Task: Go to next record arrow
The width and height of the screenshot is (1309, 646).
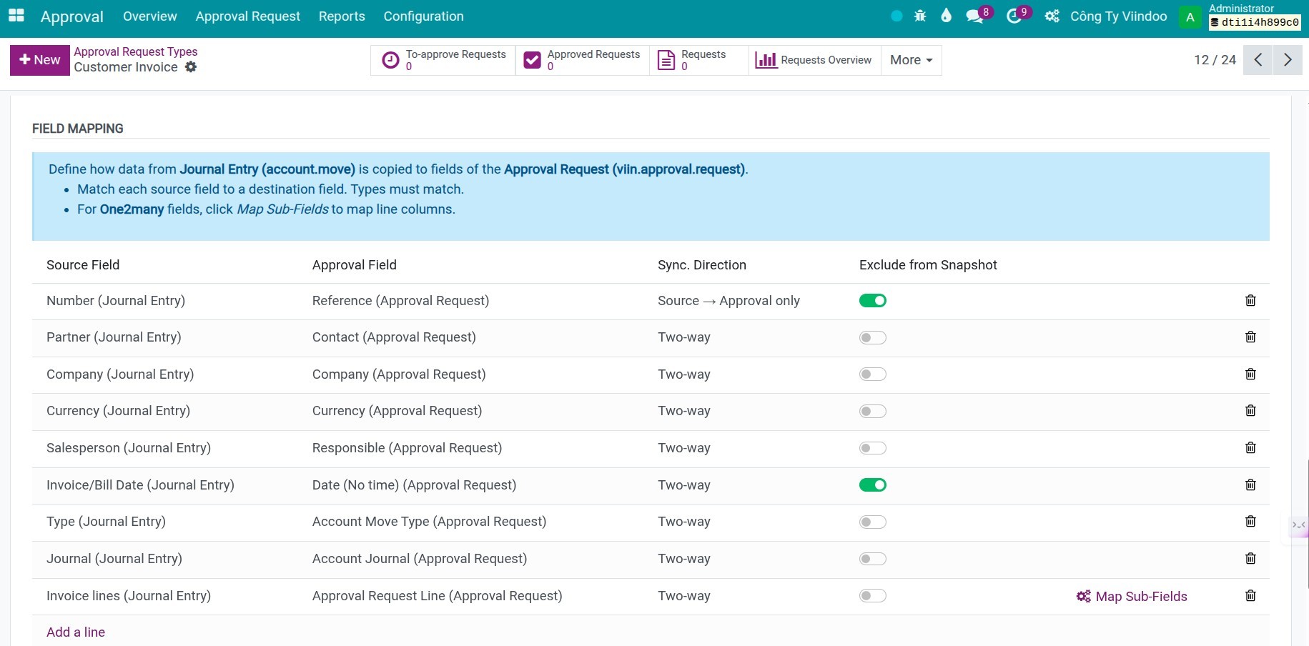Action: click(x=1288, y=60)
